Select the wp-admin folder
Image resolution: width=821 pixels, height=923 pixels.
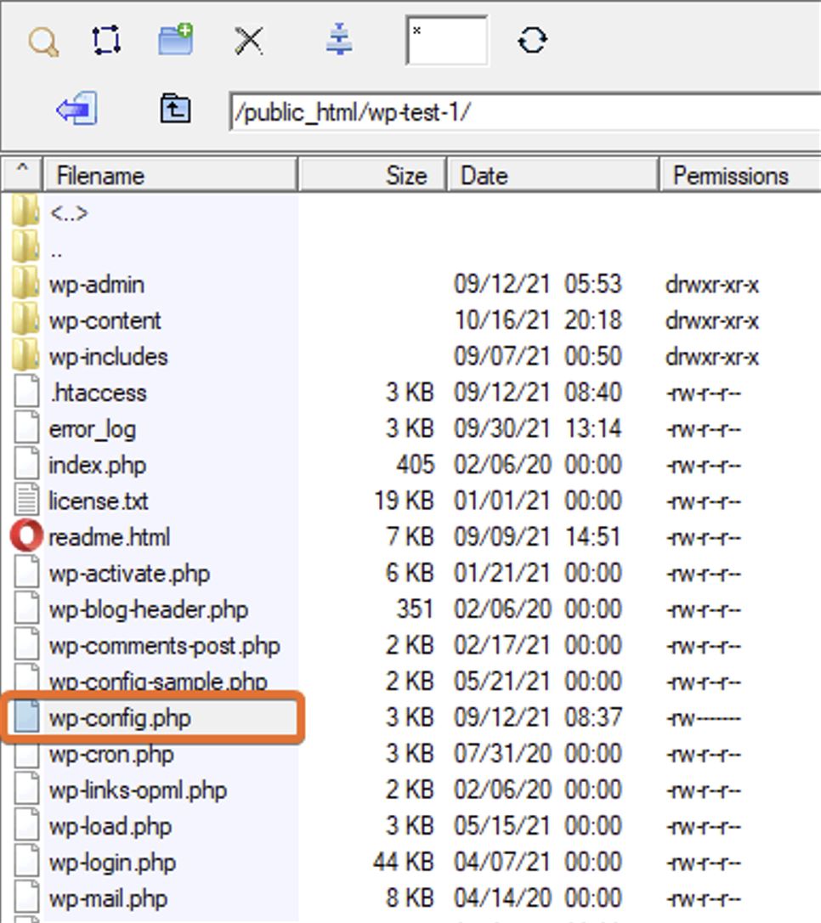(97, 285)
